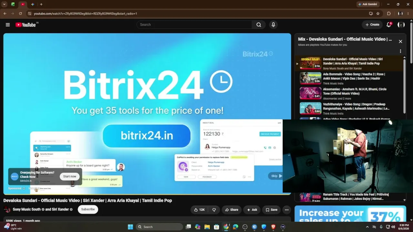Viewport: 413px width, 232px height.
Task: Switch to the green first browser tab
Action: (13, 5)
